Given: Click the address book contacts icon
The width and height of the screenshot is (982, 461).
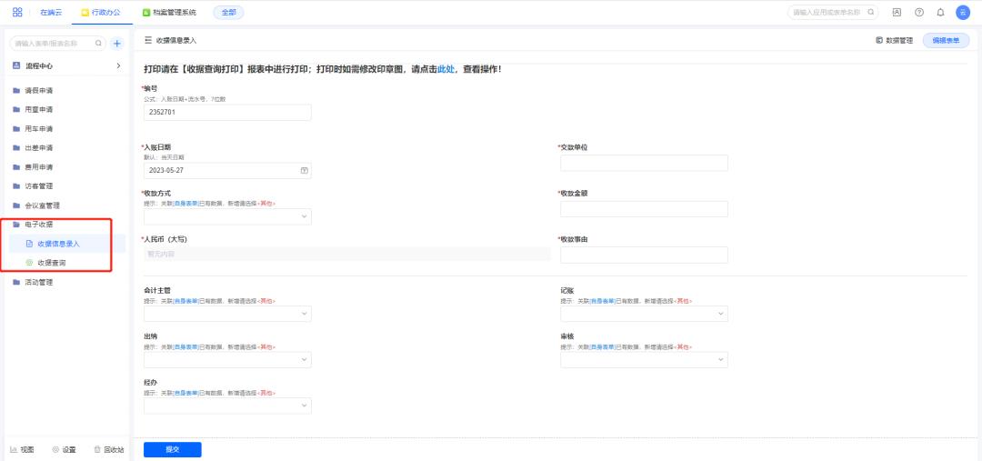Looking at the screenshot, I should pos(897,12).
